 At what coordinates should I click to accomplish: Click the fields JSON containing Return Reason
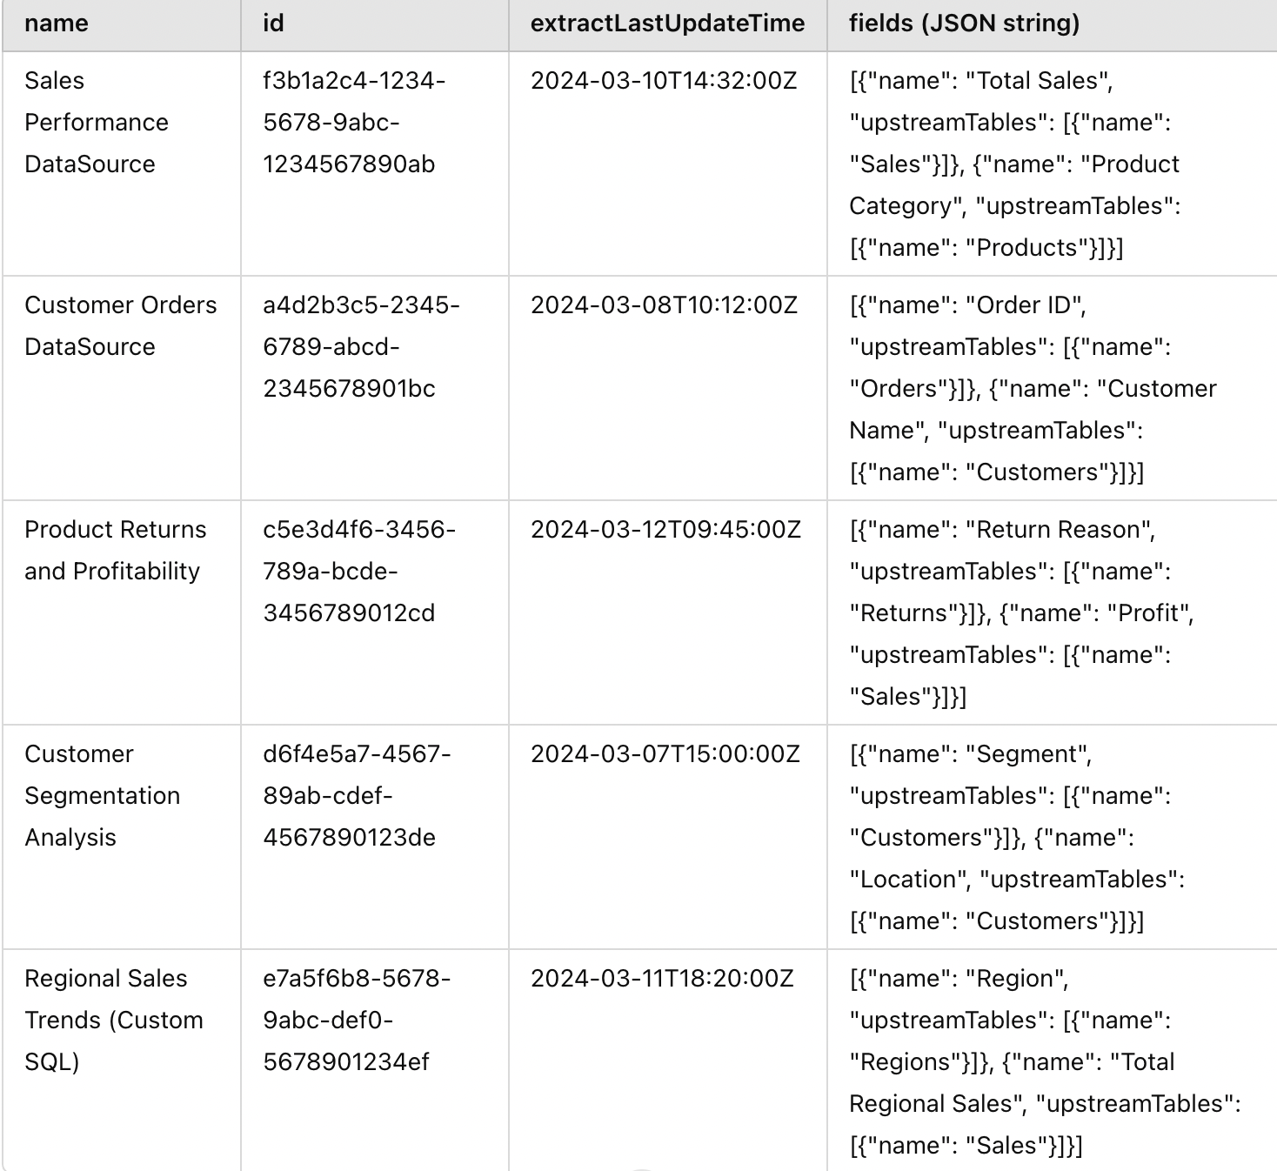pos(1021,613)
